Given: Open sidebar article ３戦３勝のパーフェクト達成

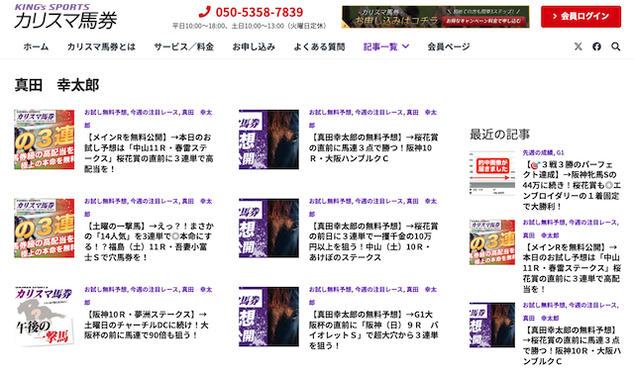Looking at the screenshot, I should click(x=572, y=185).
